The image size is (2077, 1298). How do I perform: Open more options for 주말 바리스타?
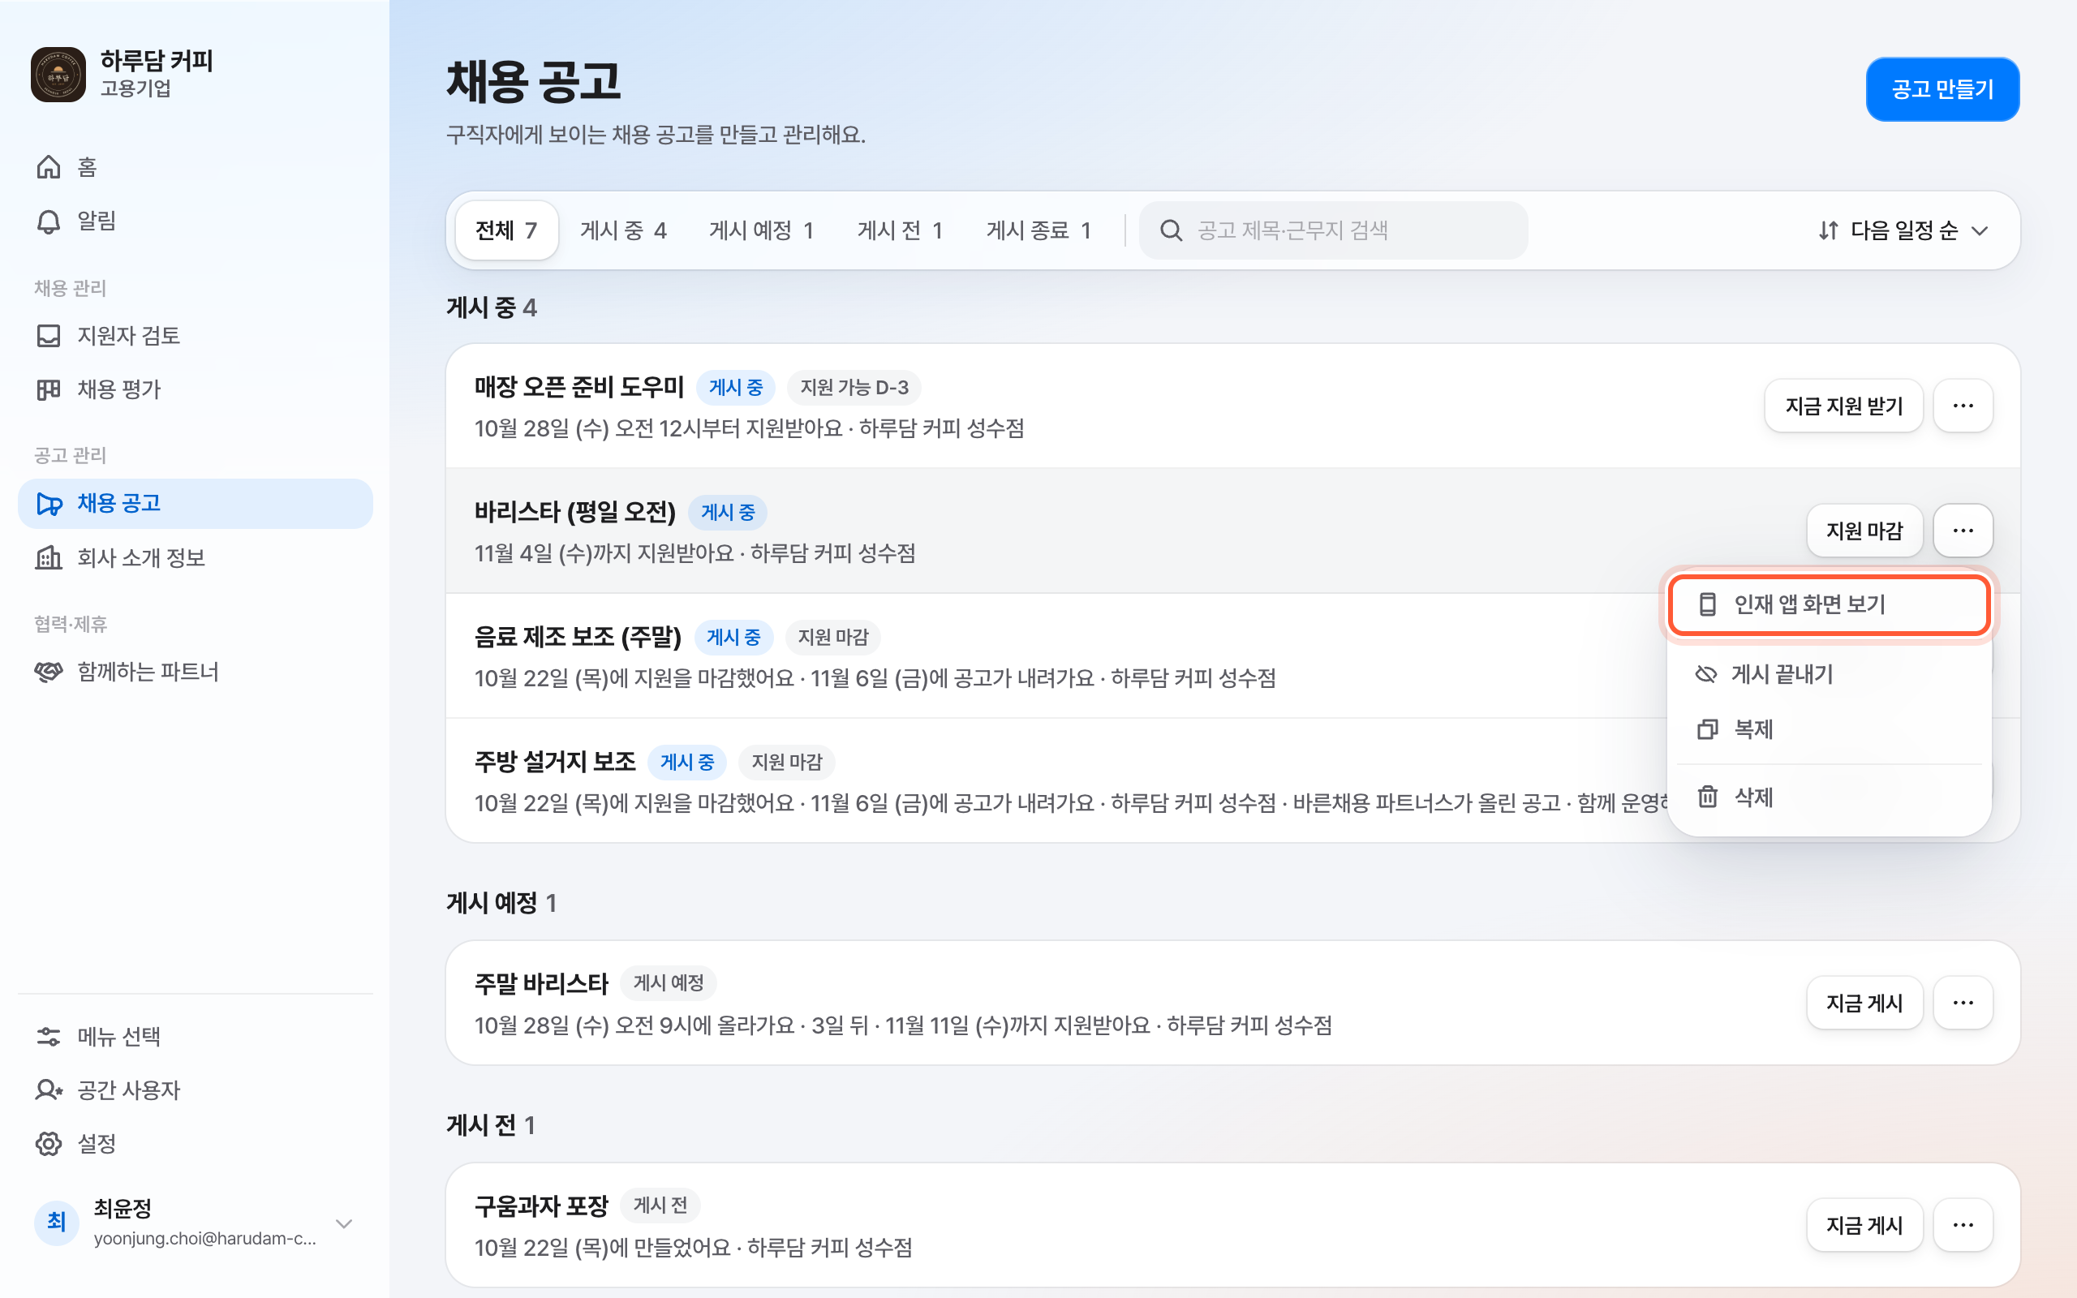[x=1963, y=1003]
